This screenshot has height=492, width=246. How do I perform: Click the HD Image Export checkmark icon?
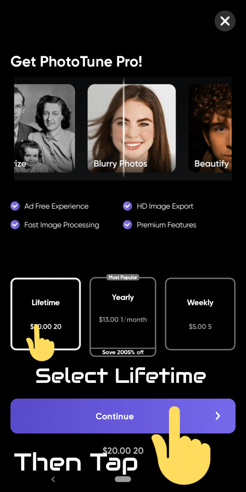(x=127, y=206)
